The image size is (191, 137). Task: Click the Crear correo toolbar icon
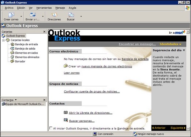(x=11, y=15)
